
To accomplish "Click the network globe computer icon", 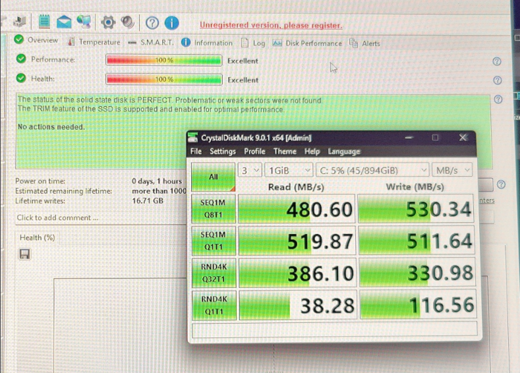I will 84,22.
